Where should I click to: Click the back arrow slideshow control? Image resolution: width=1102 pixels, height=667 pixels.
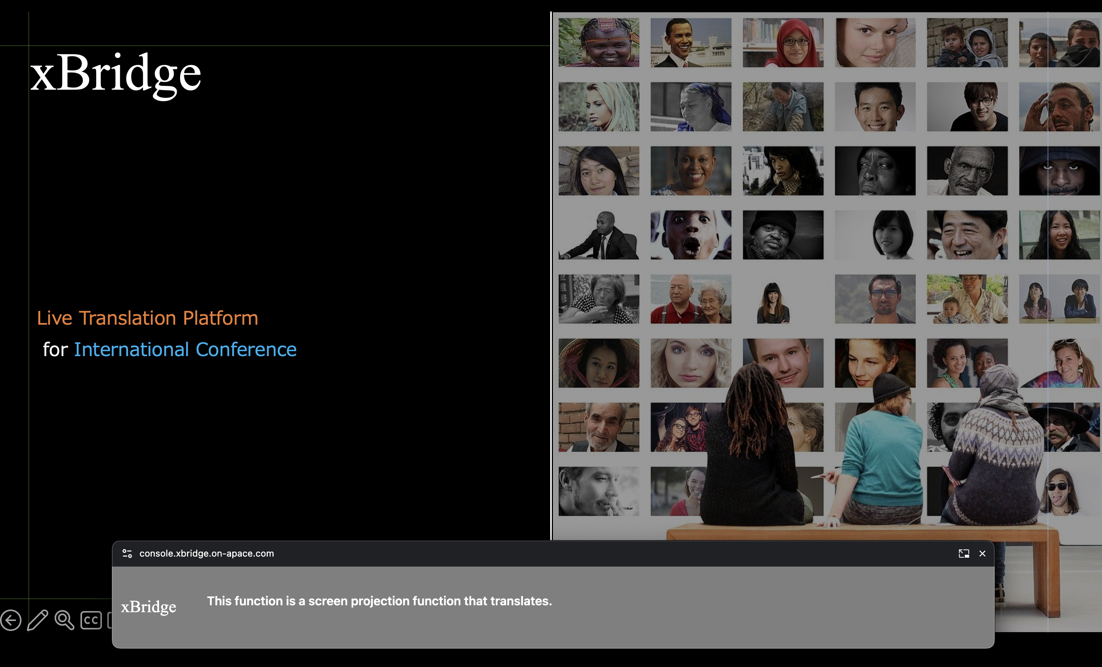pyautogui.click(x=11, y=620)
